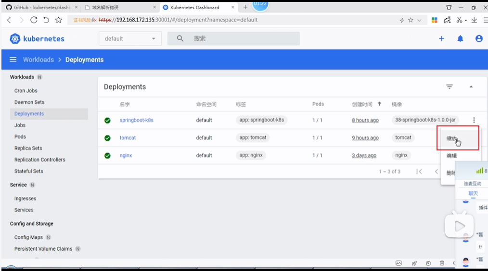Click the Service sidebar heading
Image resolution: width=488 pixels, height=271 pixels.
(18, 185)
